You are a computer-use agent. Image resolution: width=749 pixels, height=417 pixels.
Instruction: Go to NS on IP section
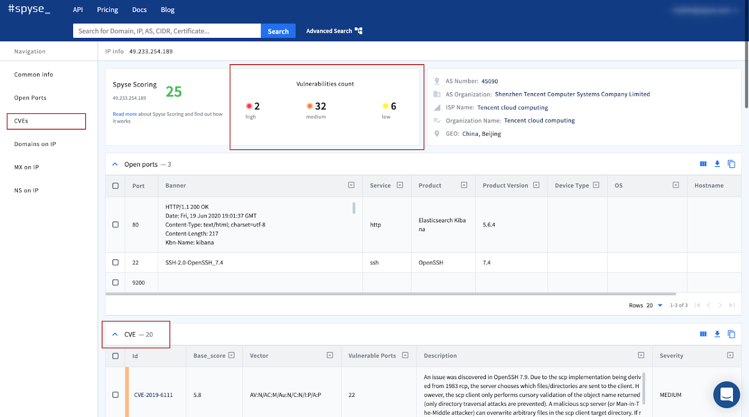coord(27,190)
